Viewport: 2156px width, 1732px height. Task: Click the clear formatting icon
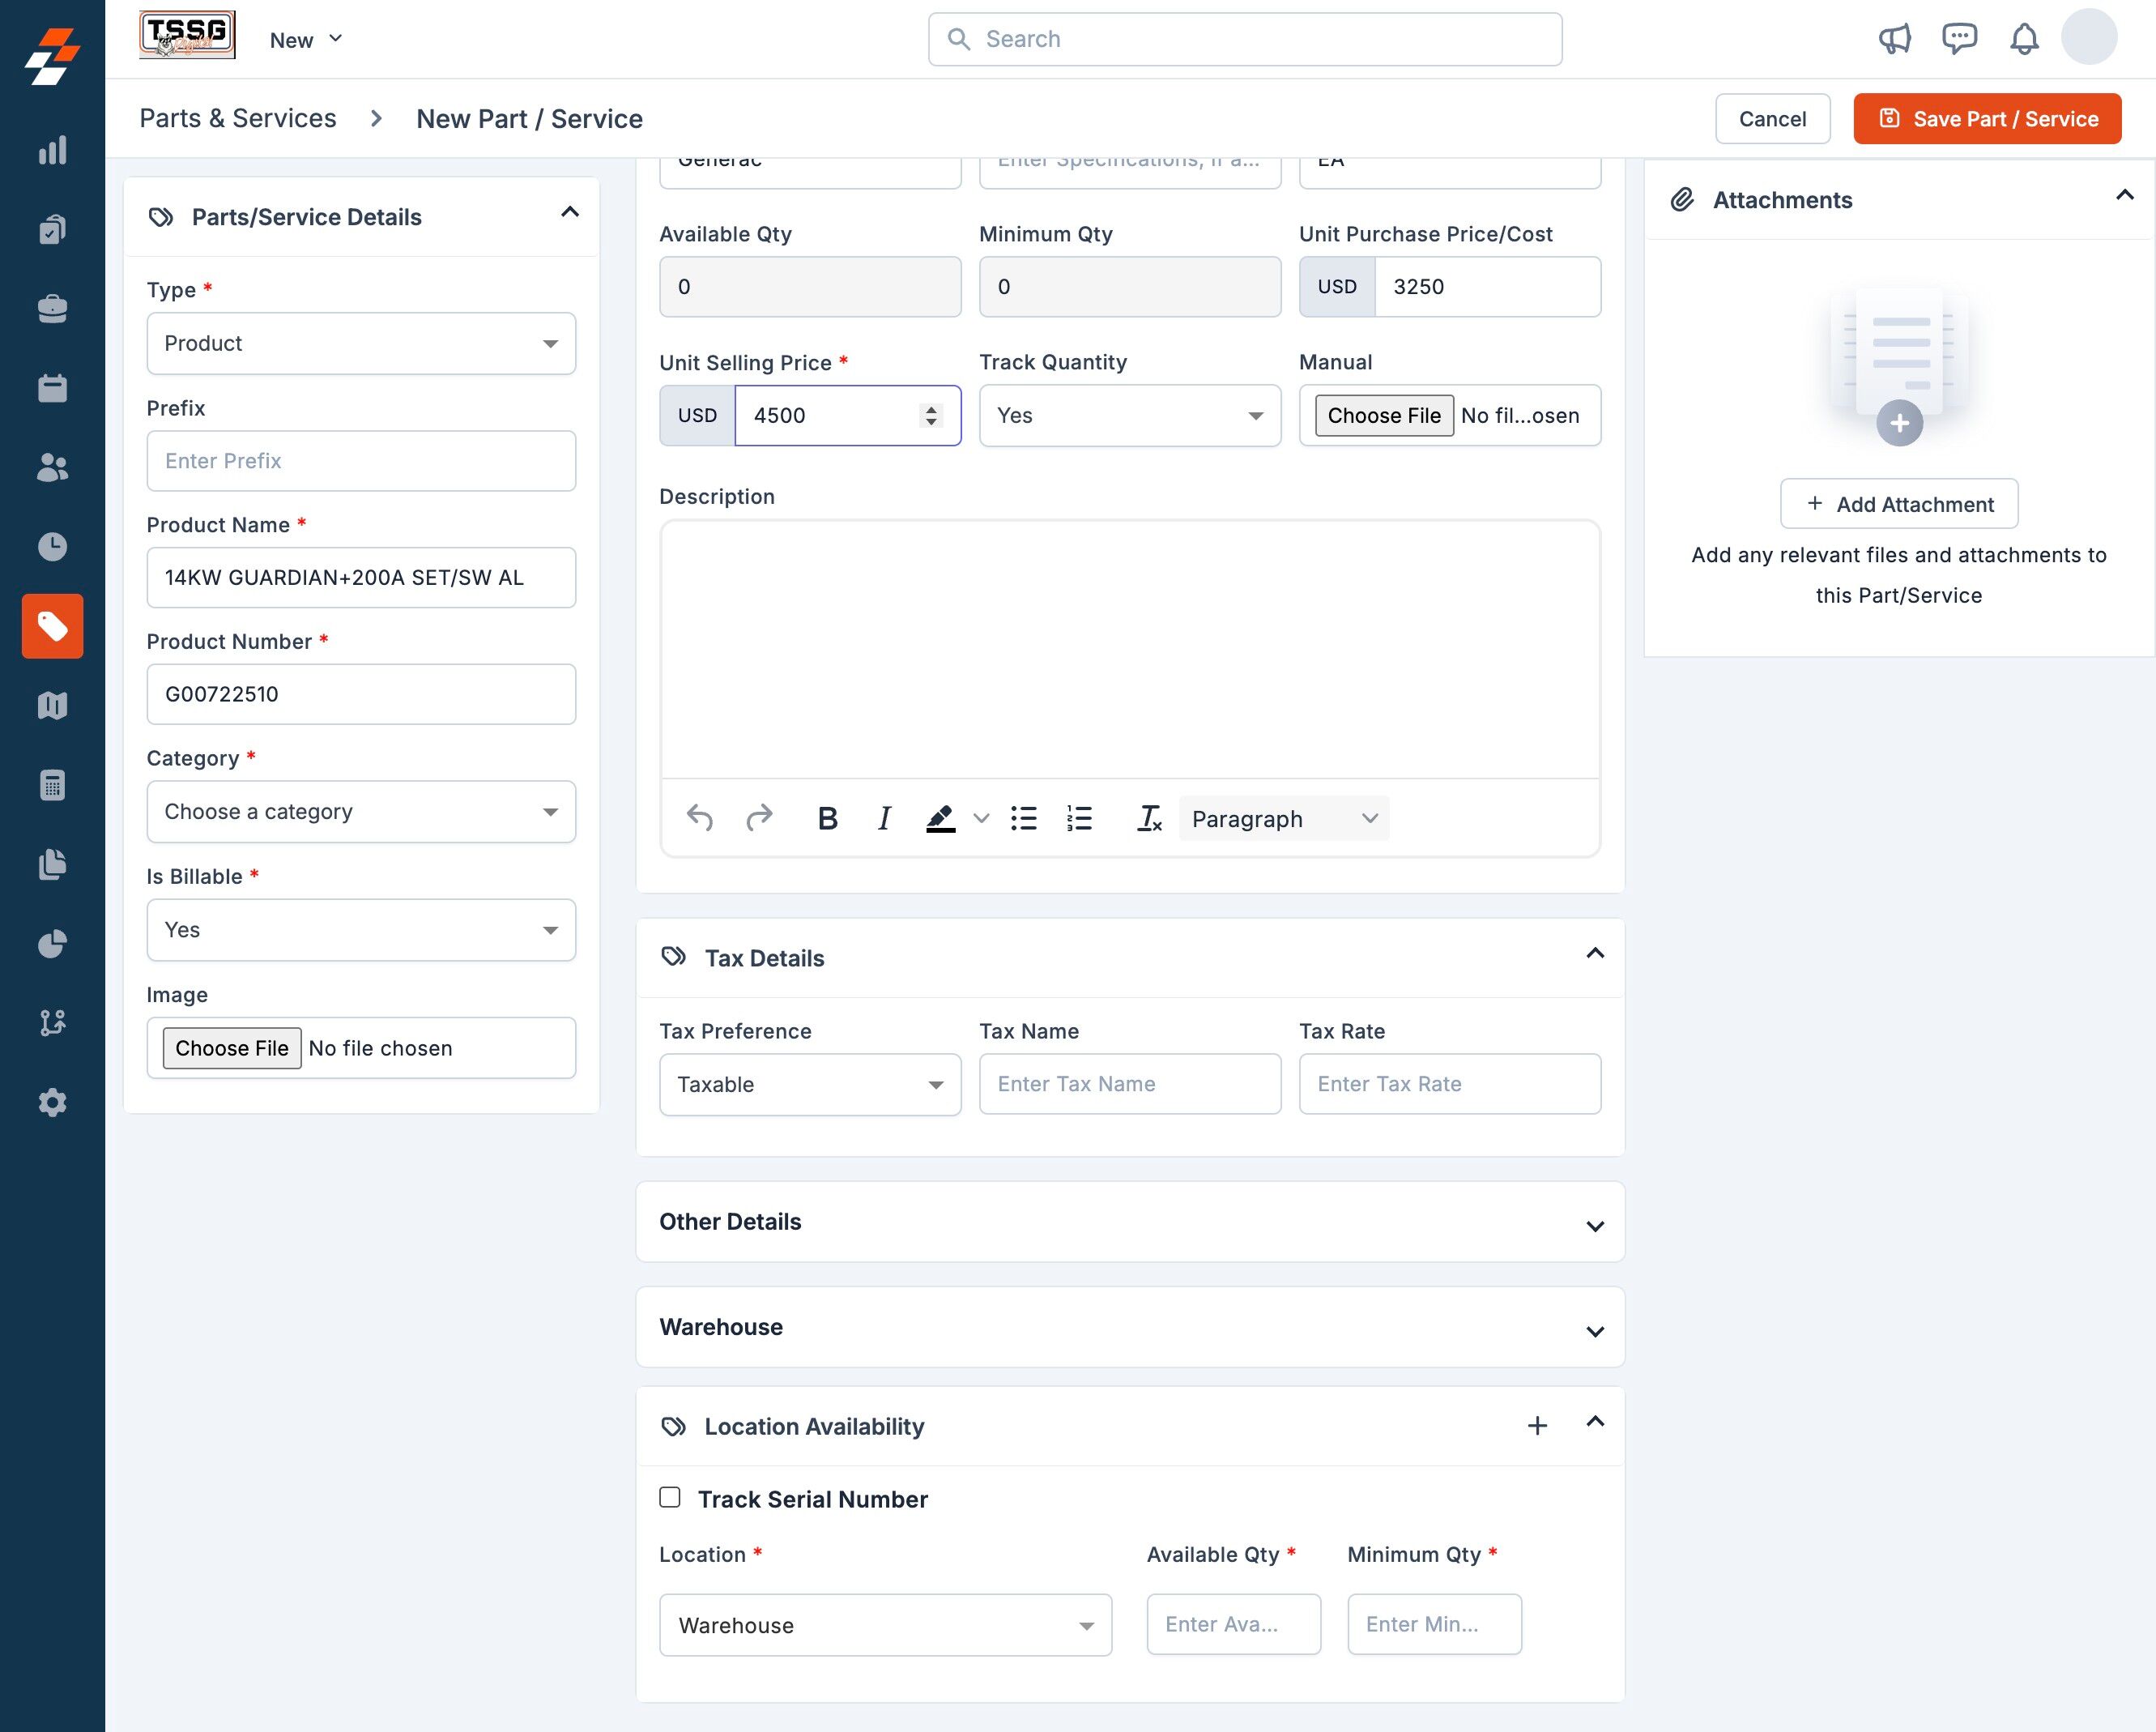tap(1149, 819)
